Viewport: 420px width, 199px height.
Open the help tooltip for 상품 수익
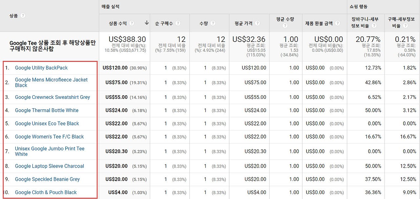(x=132, y=23)
